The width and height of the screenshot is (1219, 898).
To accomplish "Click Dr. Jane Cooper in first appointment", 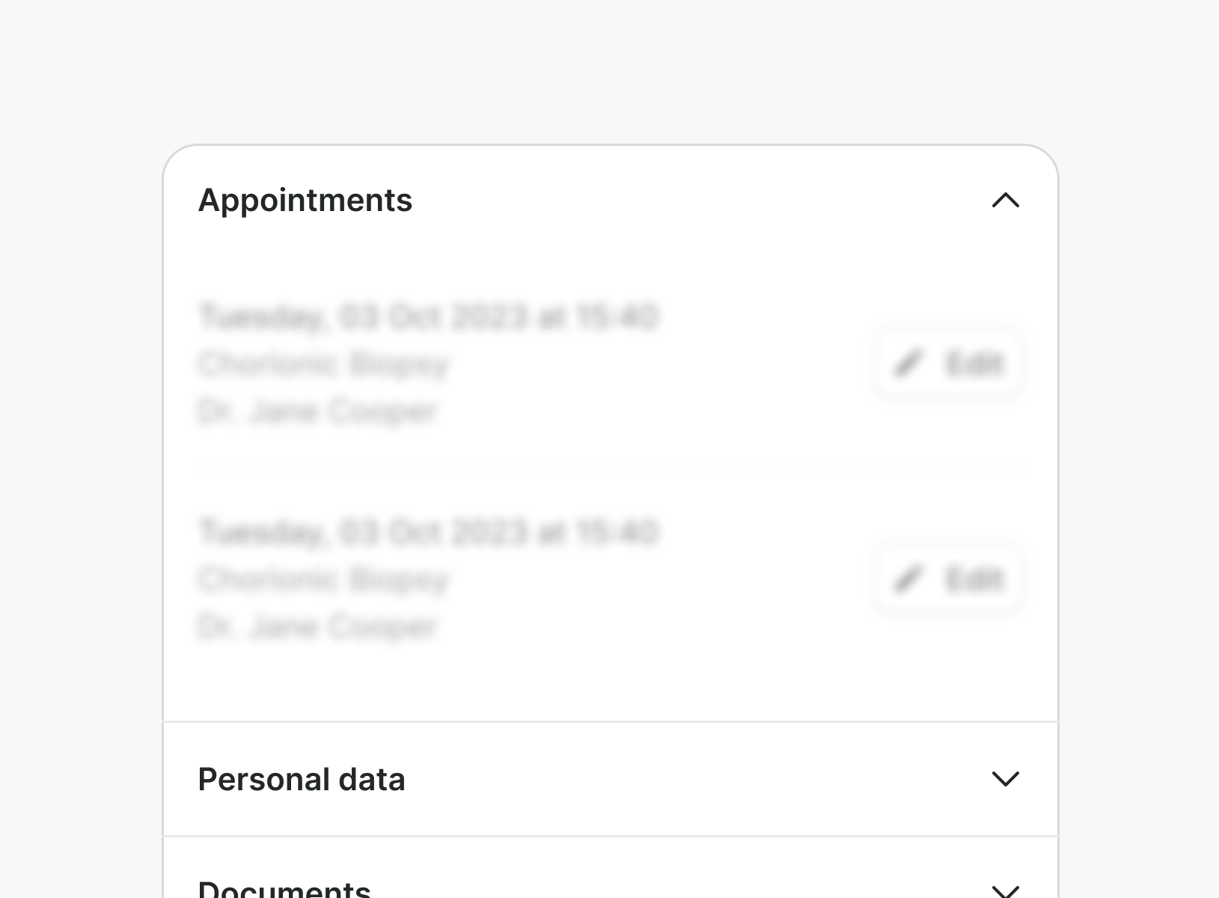I will 317,411.
